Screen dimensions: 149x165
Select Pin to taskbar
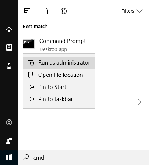59,99
